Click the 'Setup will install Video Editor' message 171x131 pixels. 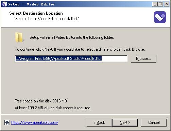(72, 37)
